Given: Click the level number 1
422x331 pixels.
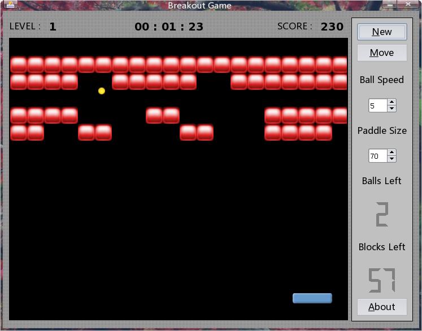Looking at the screenshot, I should [x=53, y=27].
